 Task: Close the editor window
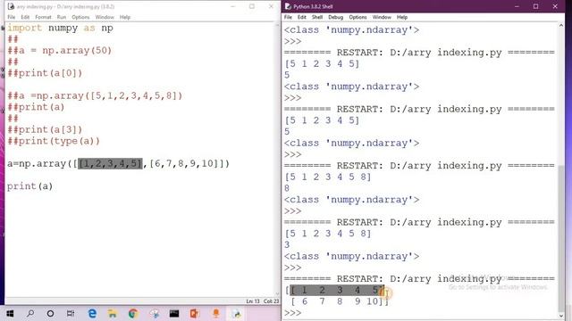[x=271, y=6]
